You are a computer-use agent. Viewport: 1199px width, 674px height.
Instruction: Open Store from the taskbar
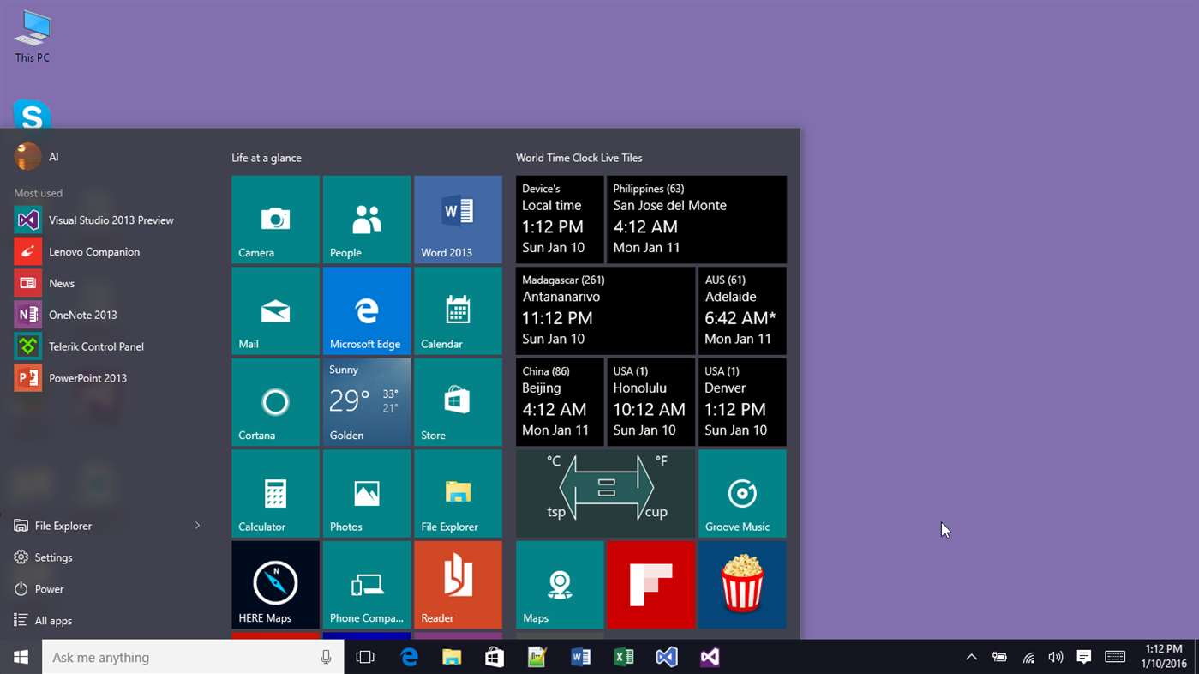pos(495,657)
